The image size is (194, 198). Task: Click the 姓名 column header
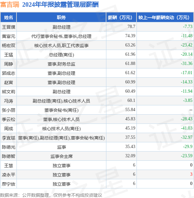click(x=9, y=17)
